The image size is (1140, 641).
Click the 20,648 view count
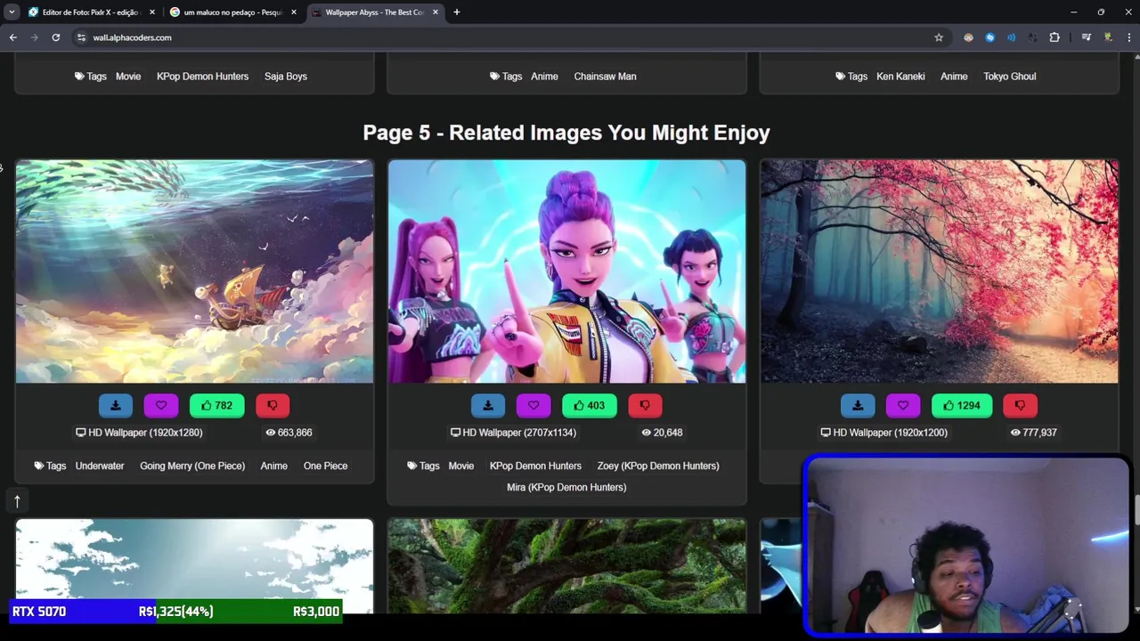(x=662, y=433)
